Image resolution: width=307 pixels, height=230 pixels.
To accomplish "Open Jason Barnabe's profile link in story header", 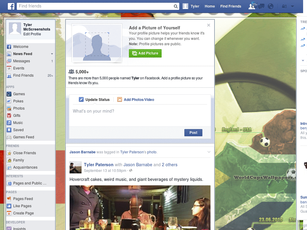I will 82,152.
